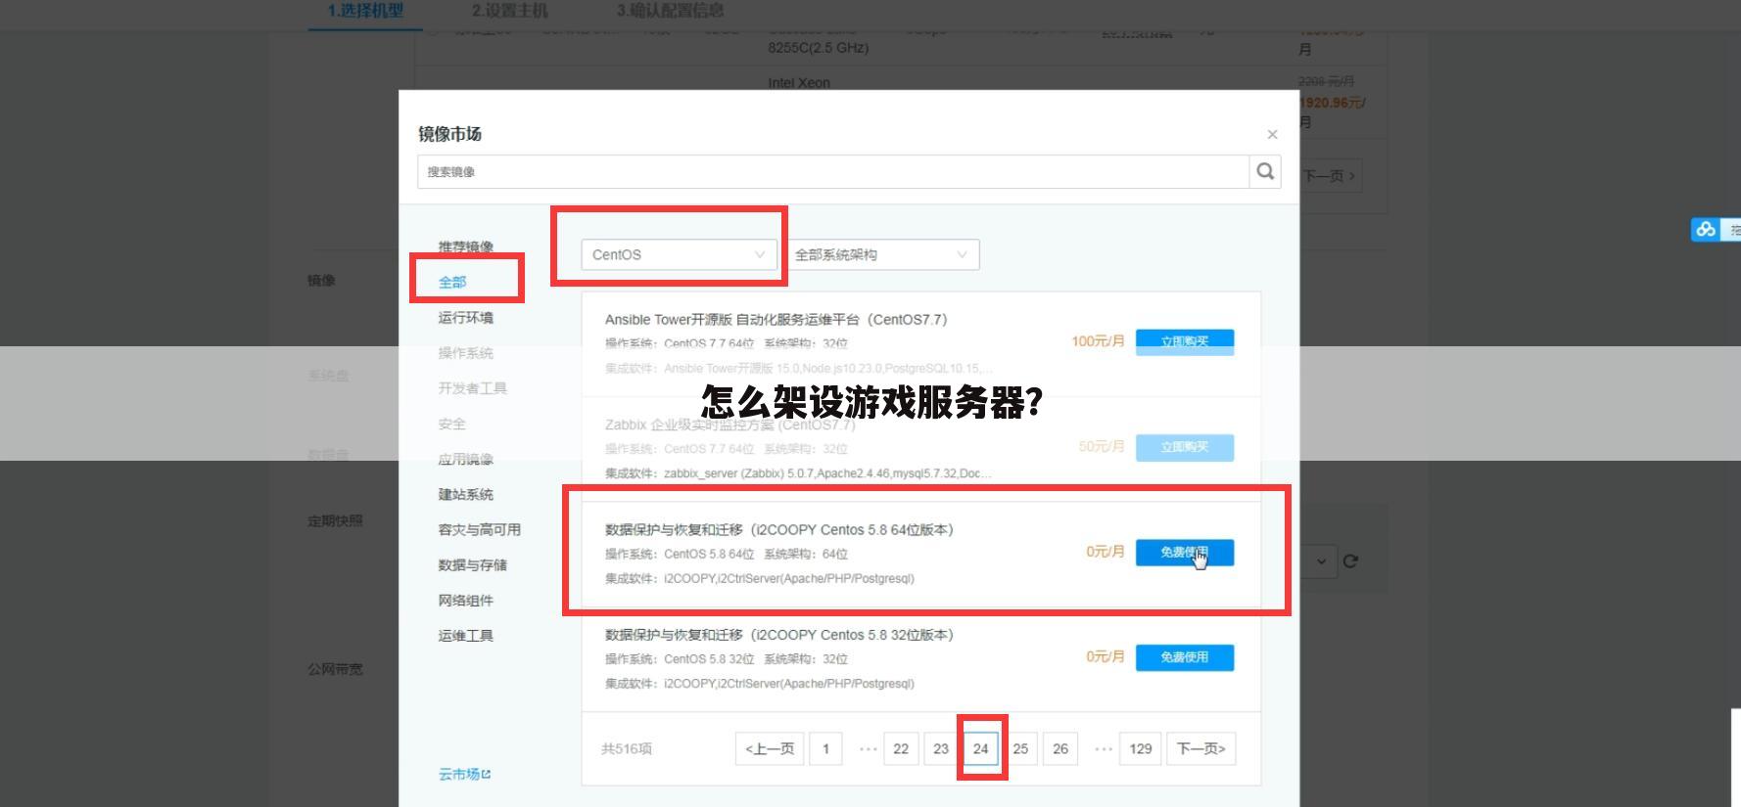Click the 共516项 total count text
The width and height of the screenshot is (1741, 807).
(x=626, y=748)
